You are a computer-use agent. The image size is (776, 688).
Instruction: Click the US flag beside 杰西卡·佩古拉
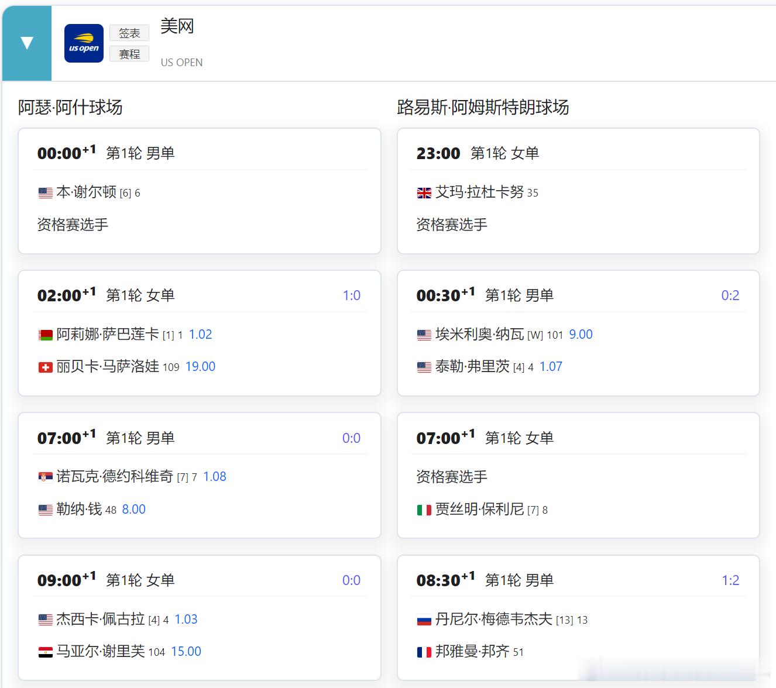(x=46, y=620)
